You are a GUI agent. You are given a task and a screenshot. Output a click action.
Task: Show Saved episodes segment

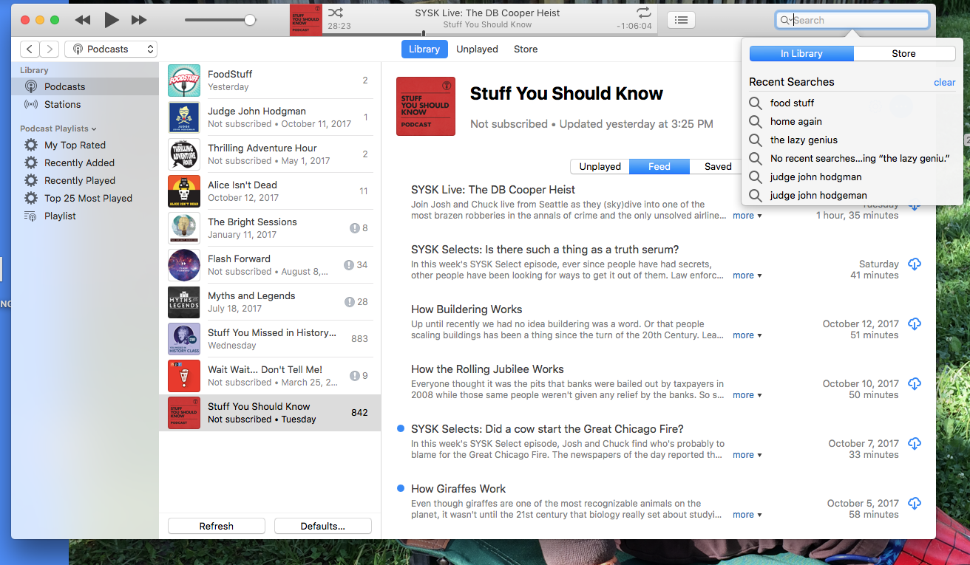718,166
